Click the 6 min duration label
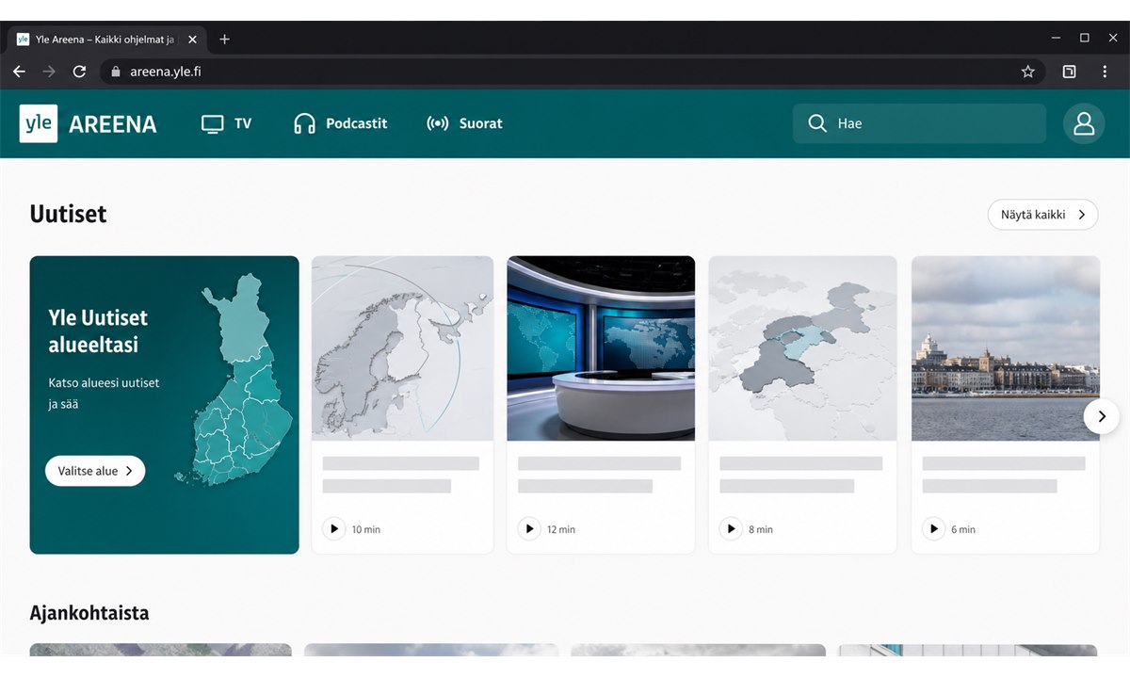Image resolution: width=1130 pixels, height=678 pixels. (963, 529)
